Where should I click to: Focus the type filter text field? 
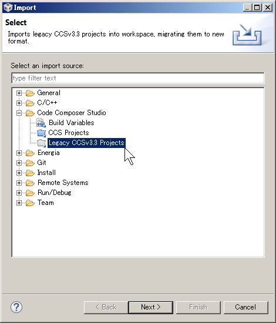click(x=138, y=78)
